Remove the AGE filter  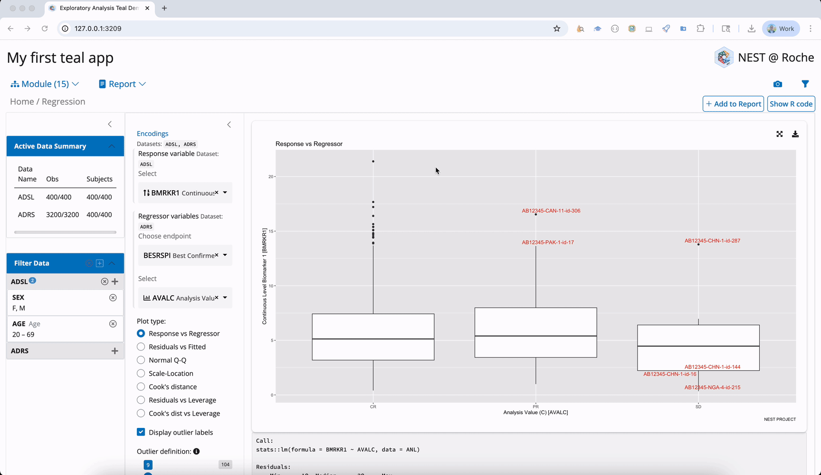(113, 324)
